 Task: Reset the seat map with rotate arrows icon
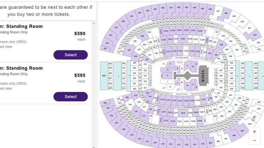(253, 119)
